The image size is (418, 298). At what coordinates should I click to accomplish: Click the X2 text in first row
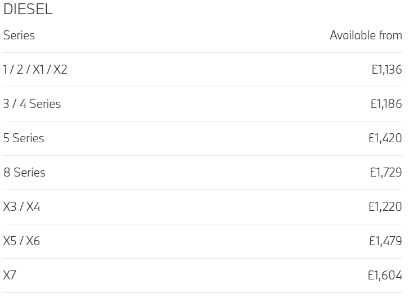[60, 70]
